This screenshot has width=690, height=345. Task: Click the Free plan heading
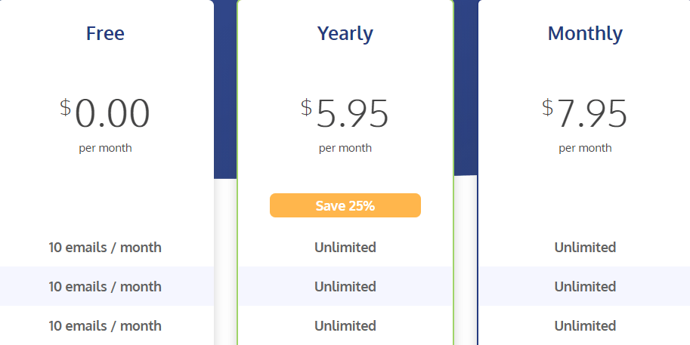point(105,33)
